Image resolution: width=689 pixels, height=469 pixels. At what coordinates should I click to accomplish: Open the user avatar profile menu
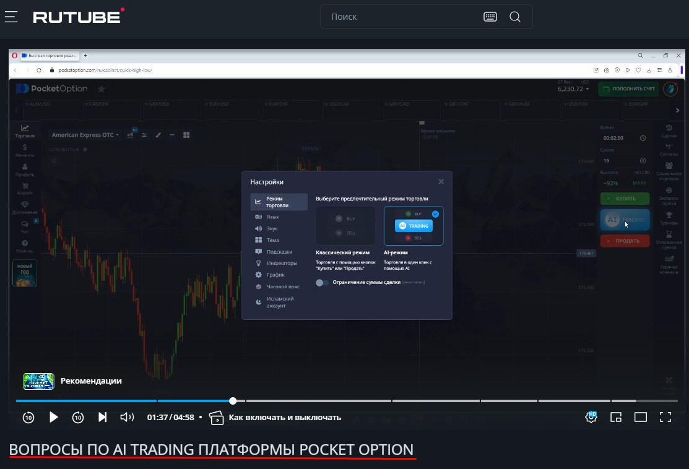pos(670,88)
